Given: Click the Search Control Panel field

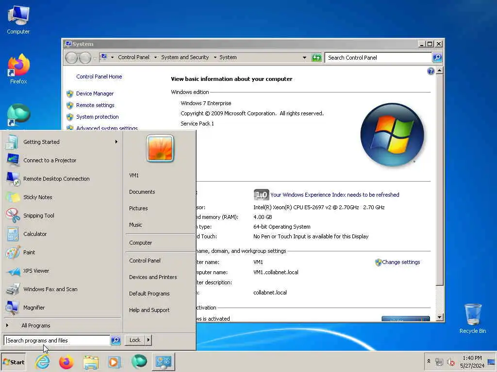Looking at the screenshot, I should point(379,58).
